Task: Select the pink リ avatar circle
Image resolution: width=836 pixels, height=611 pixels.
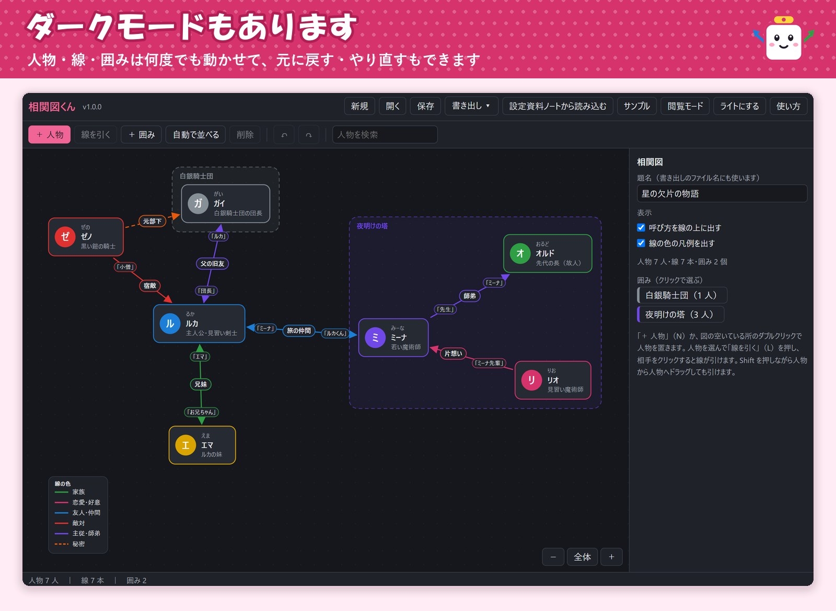Action: pyautogui.click(x=531, y=380)
